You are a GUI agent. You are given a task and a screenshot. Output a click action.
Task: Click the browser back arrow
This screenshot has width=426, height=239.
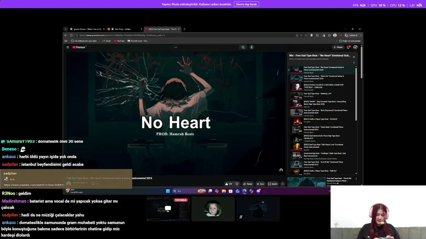pos(66,35)
